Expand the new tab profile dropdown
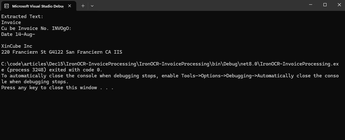345x140 pixels. pyautogui.click(x=92, y=6)
